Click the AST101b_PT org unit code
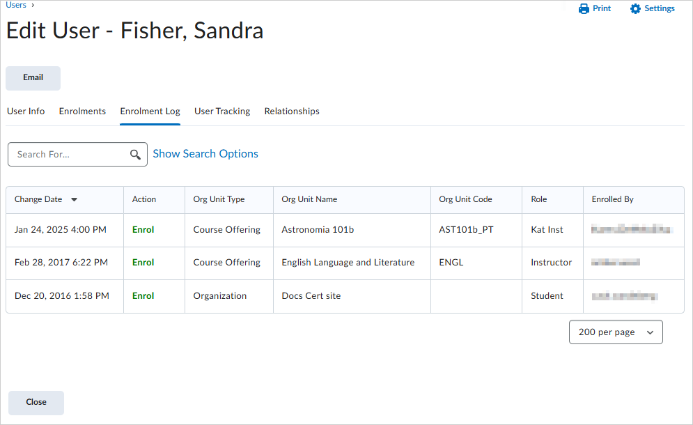This screenshot has height=425, width=693. point(466,230)
